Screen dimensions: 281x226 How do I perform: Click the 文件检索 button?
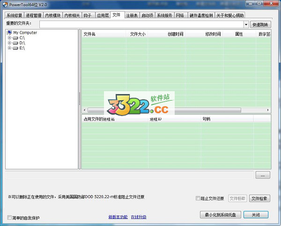[259, 198]
